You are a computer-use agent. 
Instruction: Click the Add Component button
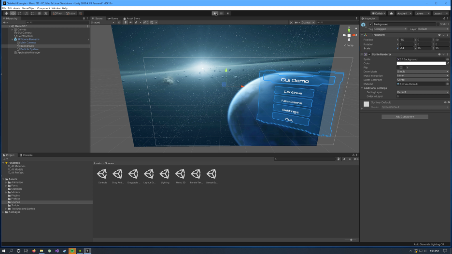point(405,116)
